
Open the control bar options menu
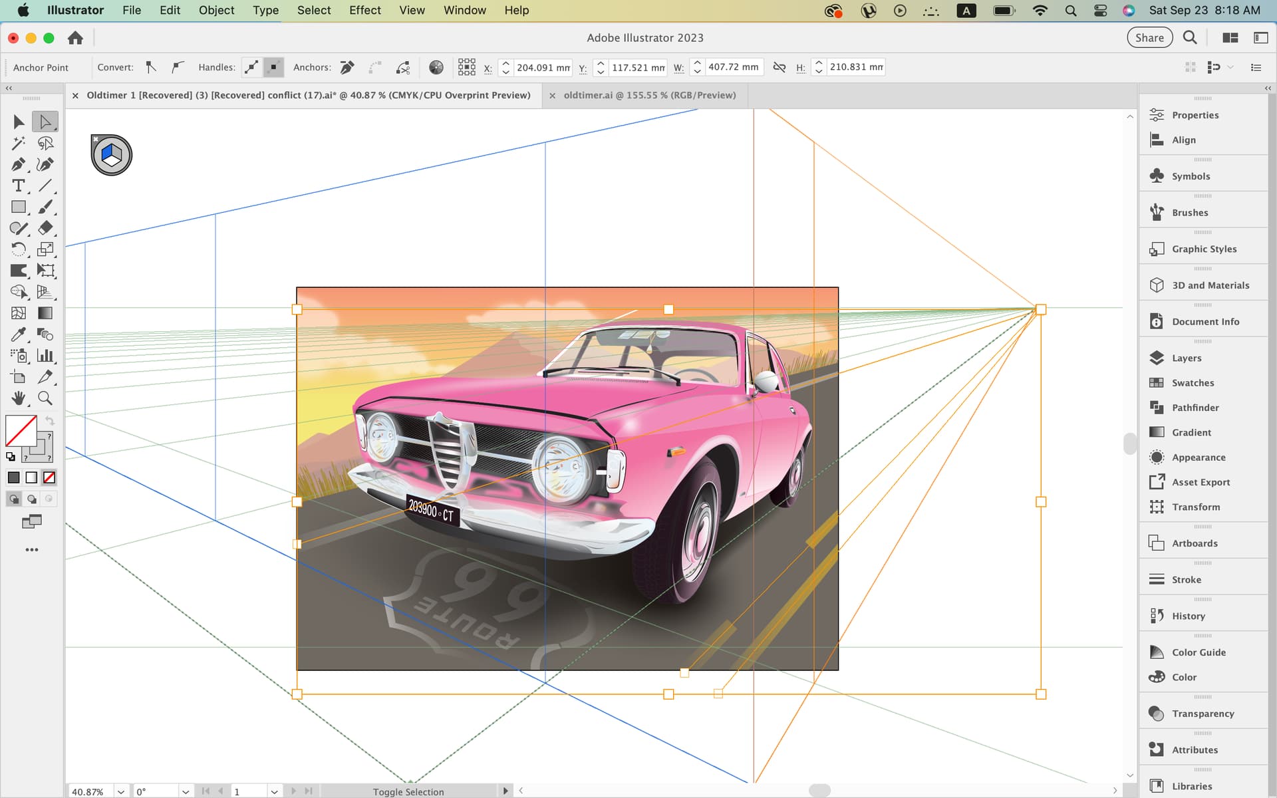[1256, 67]
